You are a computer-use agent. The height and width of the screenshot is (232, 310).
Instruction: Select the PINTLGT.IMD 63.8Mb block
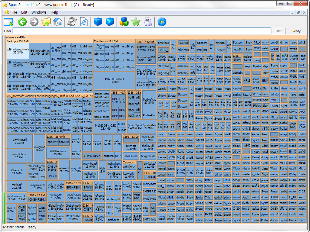(x=114, y=80)
